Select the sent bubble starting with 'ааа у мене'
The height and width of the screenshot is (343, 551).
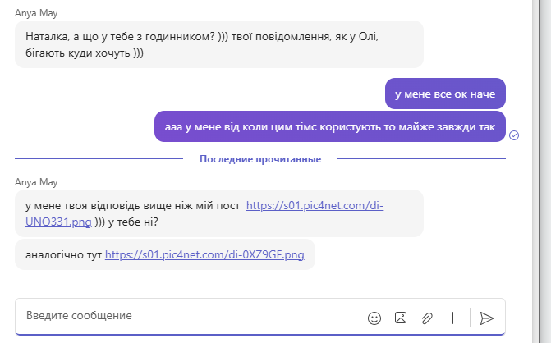click(330, 126)
